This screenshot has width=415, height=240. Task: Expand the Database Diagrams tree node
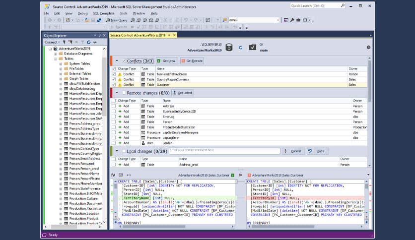coord(56,54)
